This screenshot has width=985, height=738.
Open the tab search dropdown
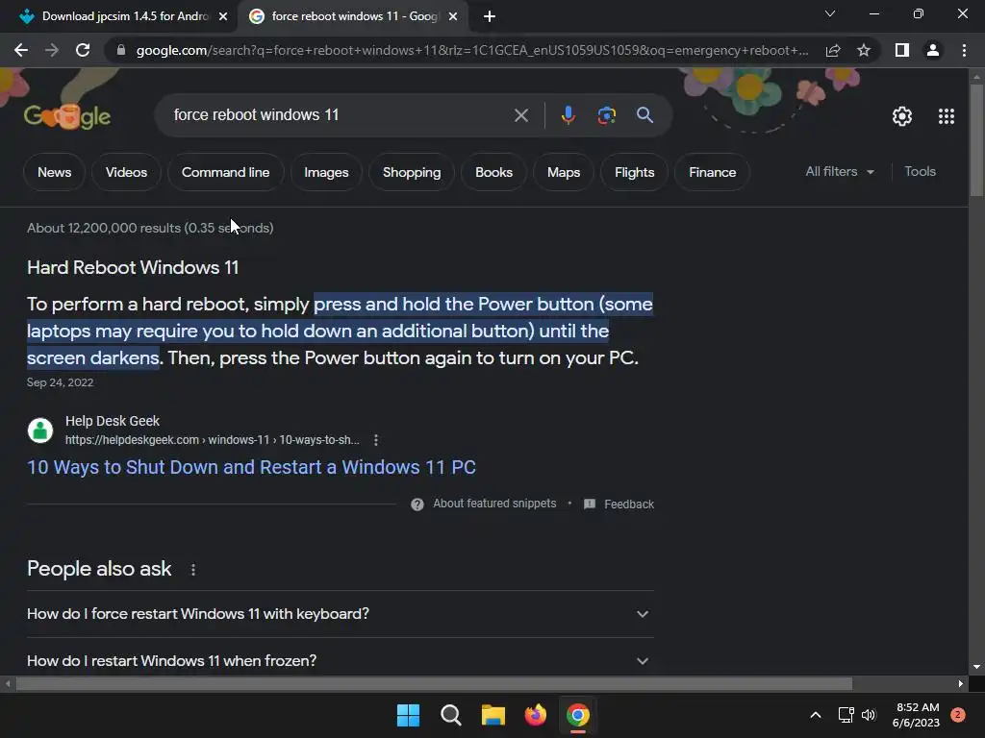coord(830,13)
